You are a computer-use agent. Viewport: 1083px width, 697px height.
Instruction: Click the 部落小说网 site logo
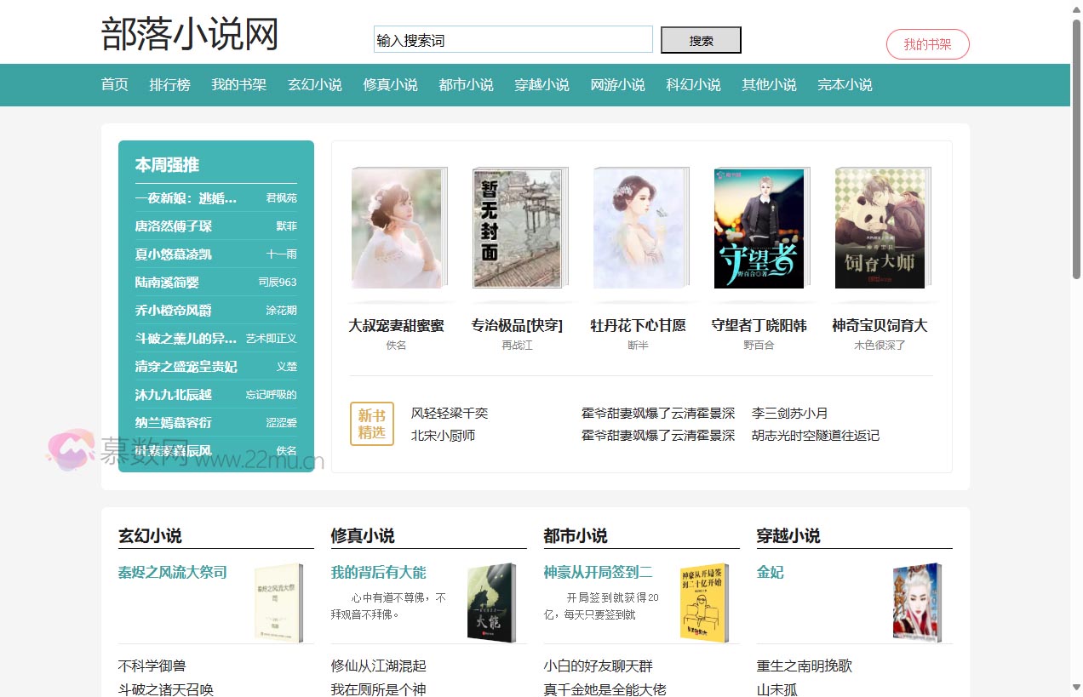coord(190,35)
